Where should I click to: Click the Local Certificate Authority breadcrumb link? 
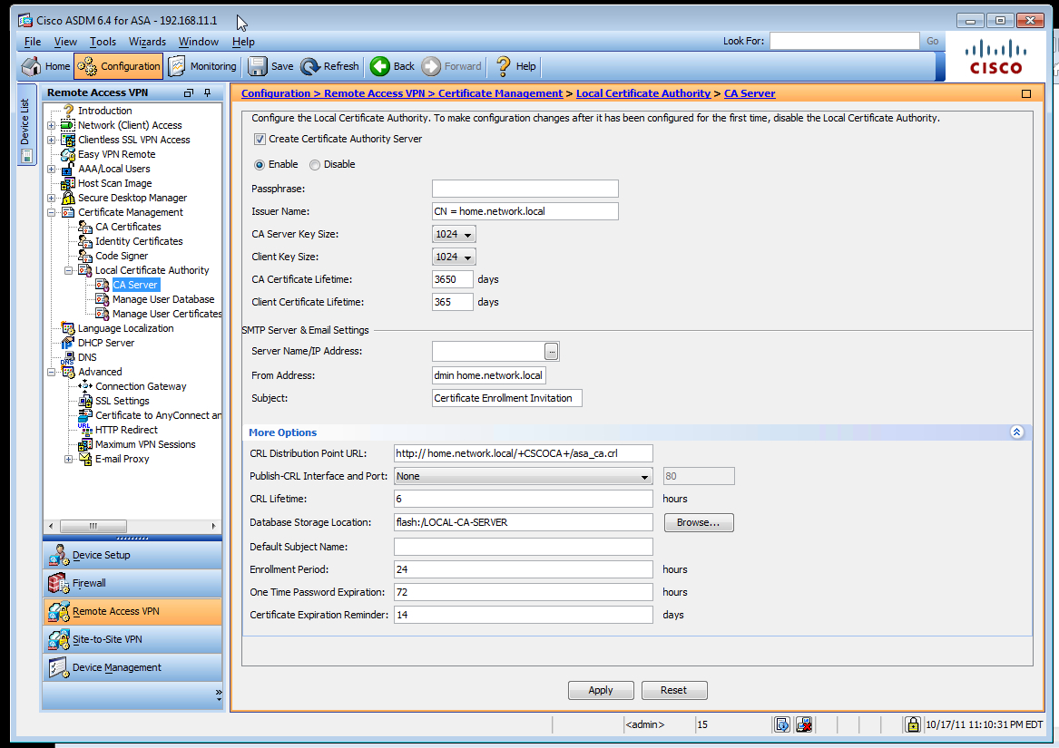(x=643, y=93)
